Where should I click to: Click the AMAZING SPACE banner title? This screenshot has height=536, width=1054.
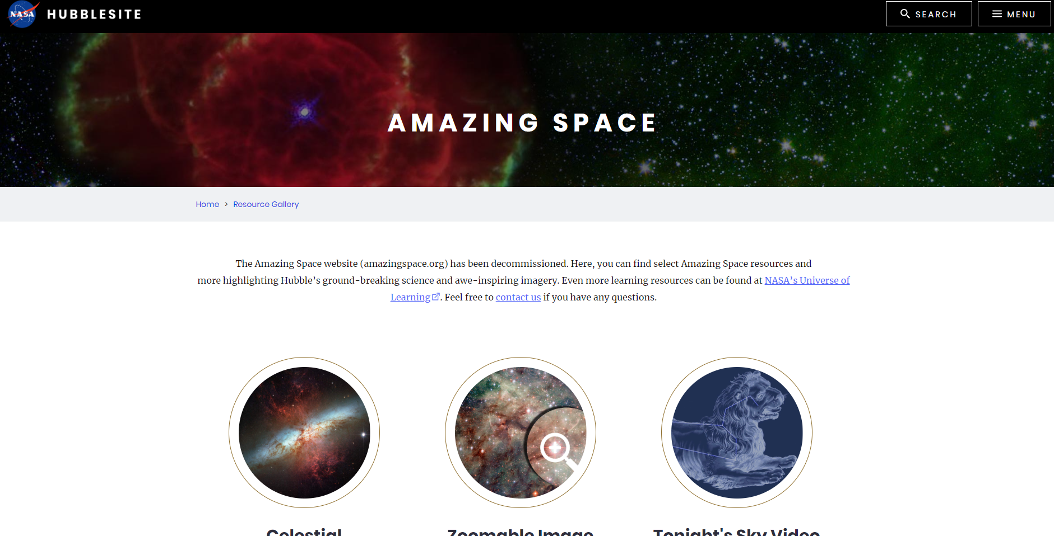coord(522,123)
